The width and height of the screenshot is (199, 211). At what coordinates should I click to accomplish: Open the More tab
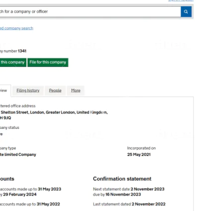click(x=76, y=91)
